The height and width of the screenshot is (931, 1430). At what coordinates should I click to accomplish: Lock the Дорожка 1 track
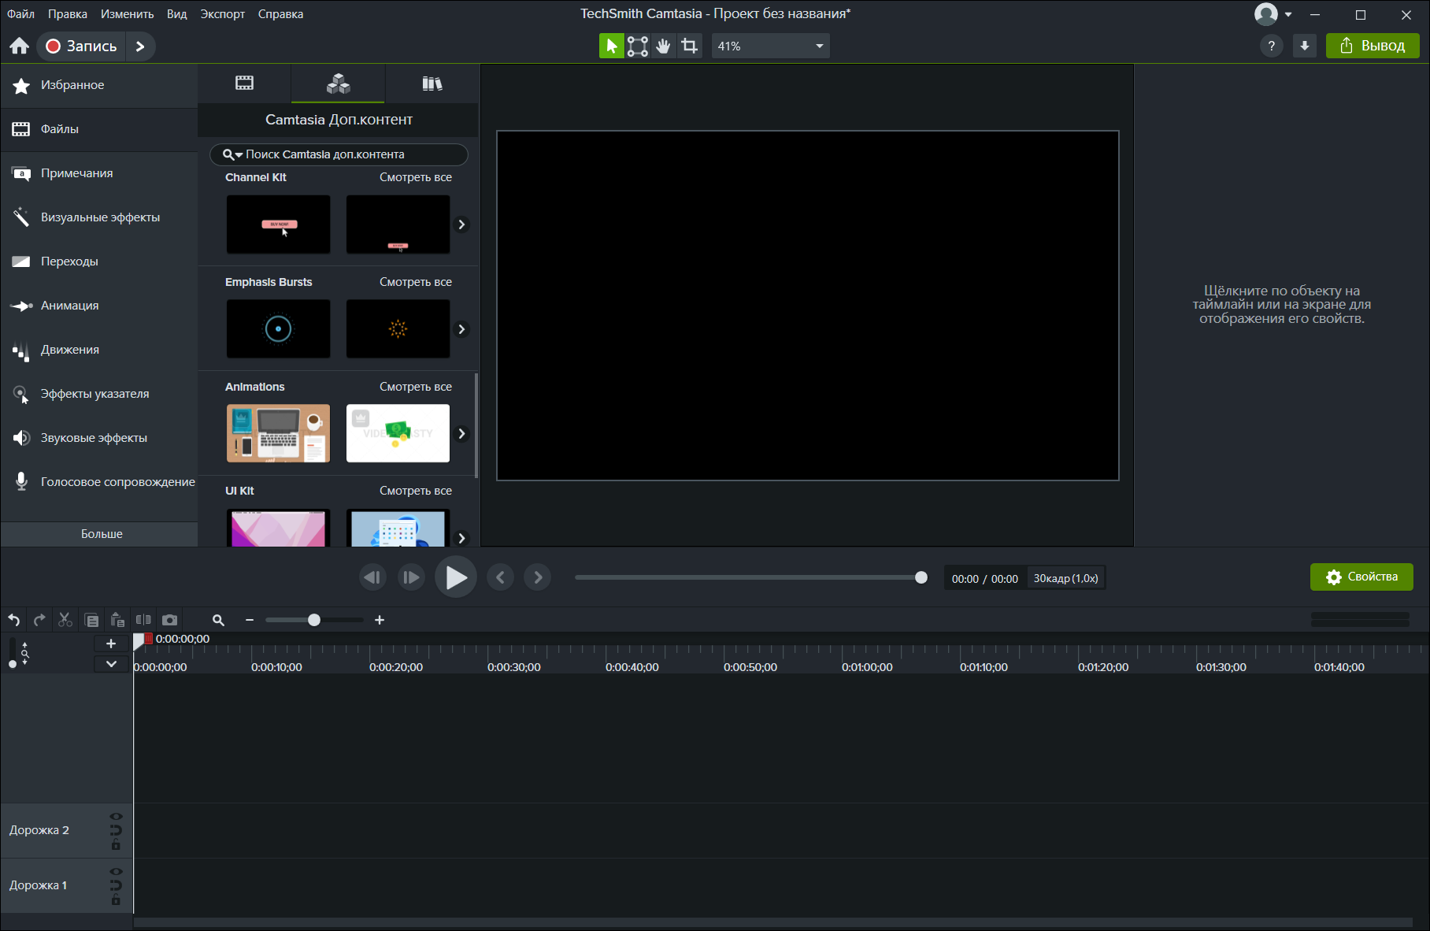coord(116,900)
